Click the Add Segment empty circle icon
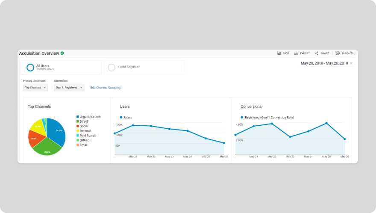The image size is (376, 213). pos(112,67)
